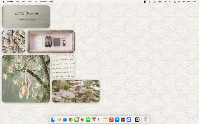Screen dimensions: 199x124
Task: Show battery status in menu bar
Action: click(x=160, y=2)
